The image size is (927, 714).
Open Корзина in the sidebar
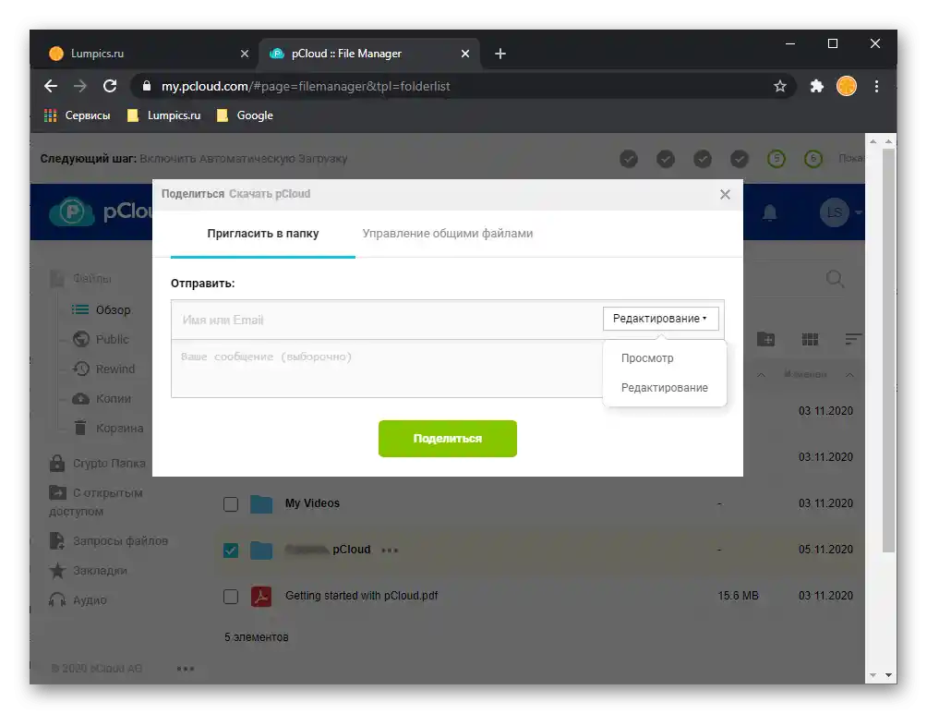point(108,429)
